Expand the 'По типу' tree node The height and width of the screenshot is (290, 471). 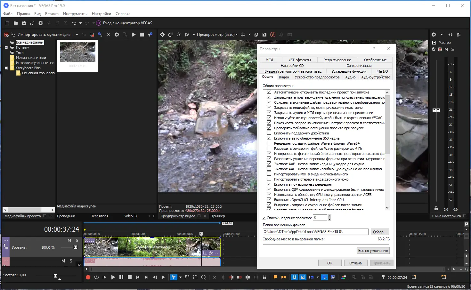pos(6,47)
